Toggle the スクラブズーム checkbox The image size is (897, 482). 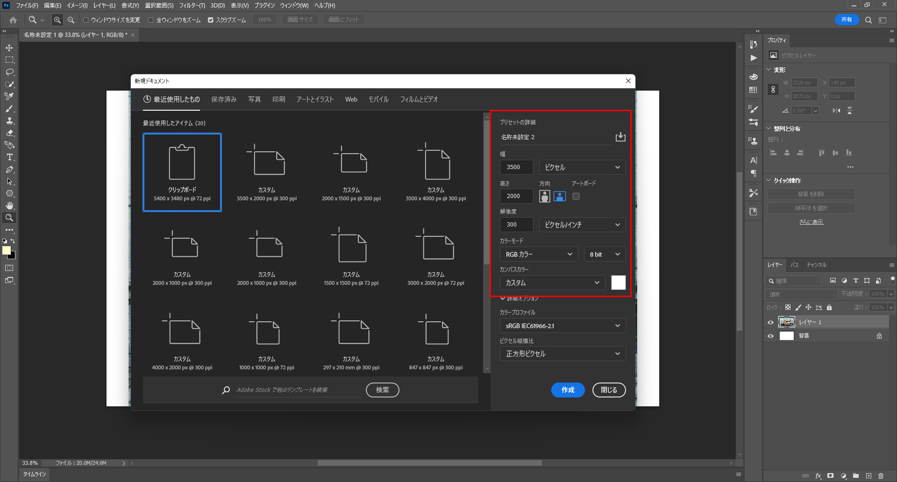point(211,20)
